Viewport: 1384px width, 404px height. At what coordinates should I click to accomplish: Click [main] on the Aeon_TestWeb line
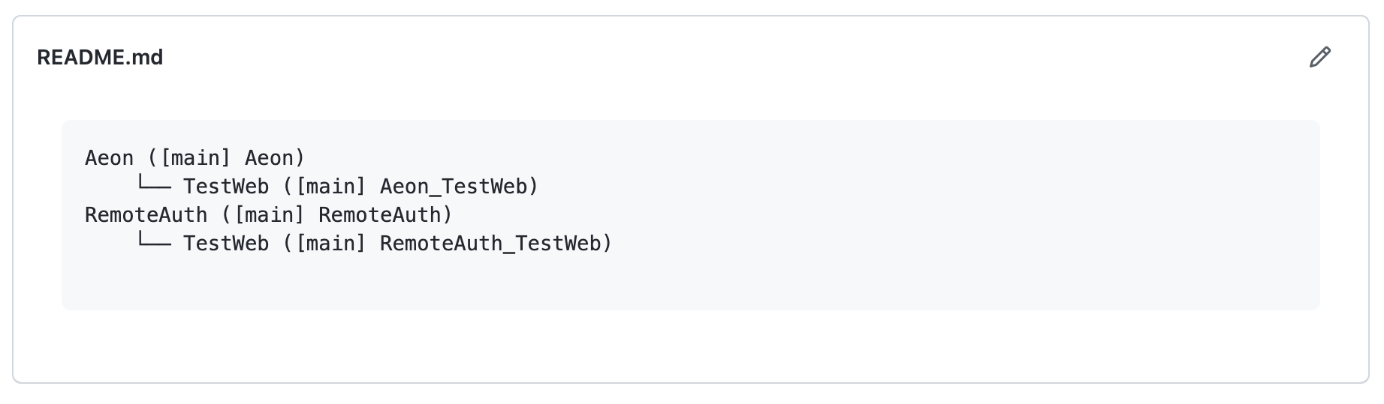(x=331, y=187)
